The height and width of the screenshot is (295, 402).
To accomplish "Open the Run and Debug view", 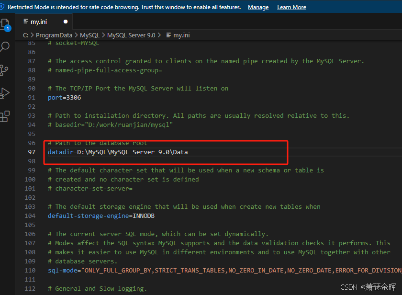I will (5, 93).
